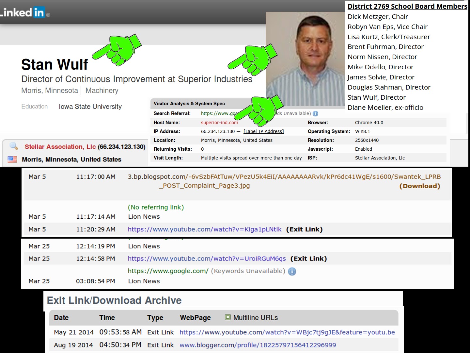This screenshot has height=353, width=470.
Task: Click Stan Wulf profile photo
Action: point(305,59)
